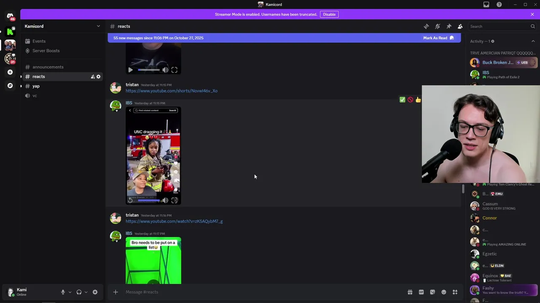Image resolution: width=540 pixels, height=303 pixels.
Task: Click plus attachment button in message bar
Action: pyautogui.click(x=115, y=292)
